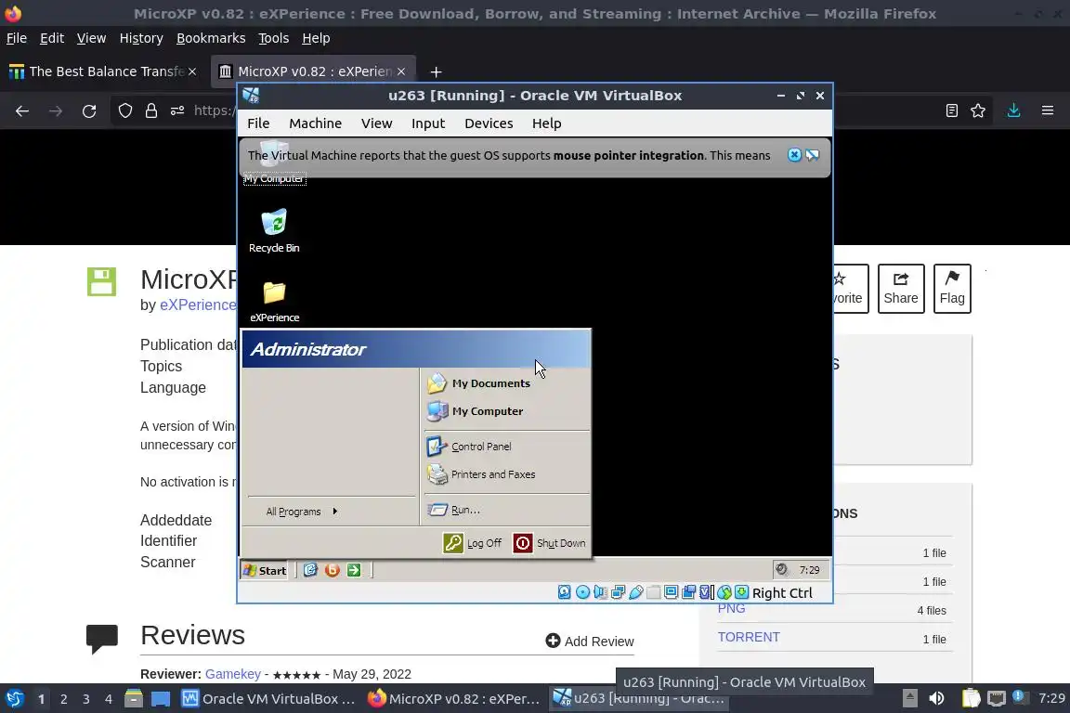Click the audio status icon
This screenshot has width=1070, height=713.
pyautogui.click(x=600, y=592)
